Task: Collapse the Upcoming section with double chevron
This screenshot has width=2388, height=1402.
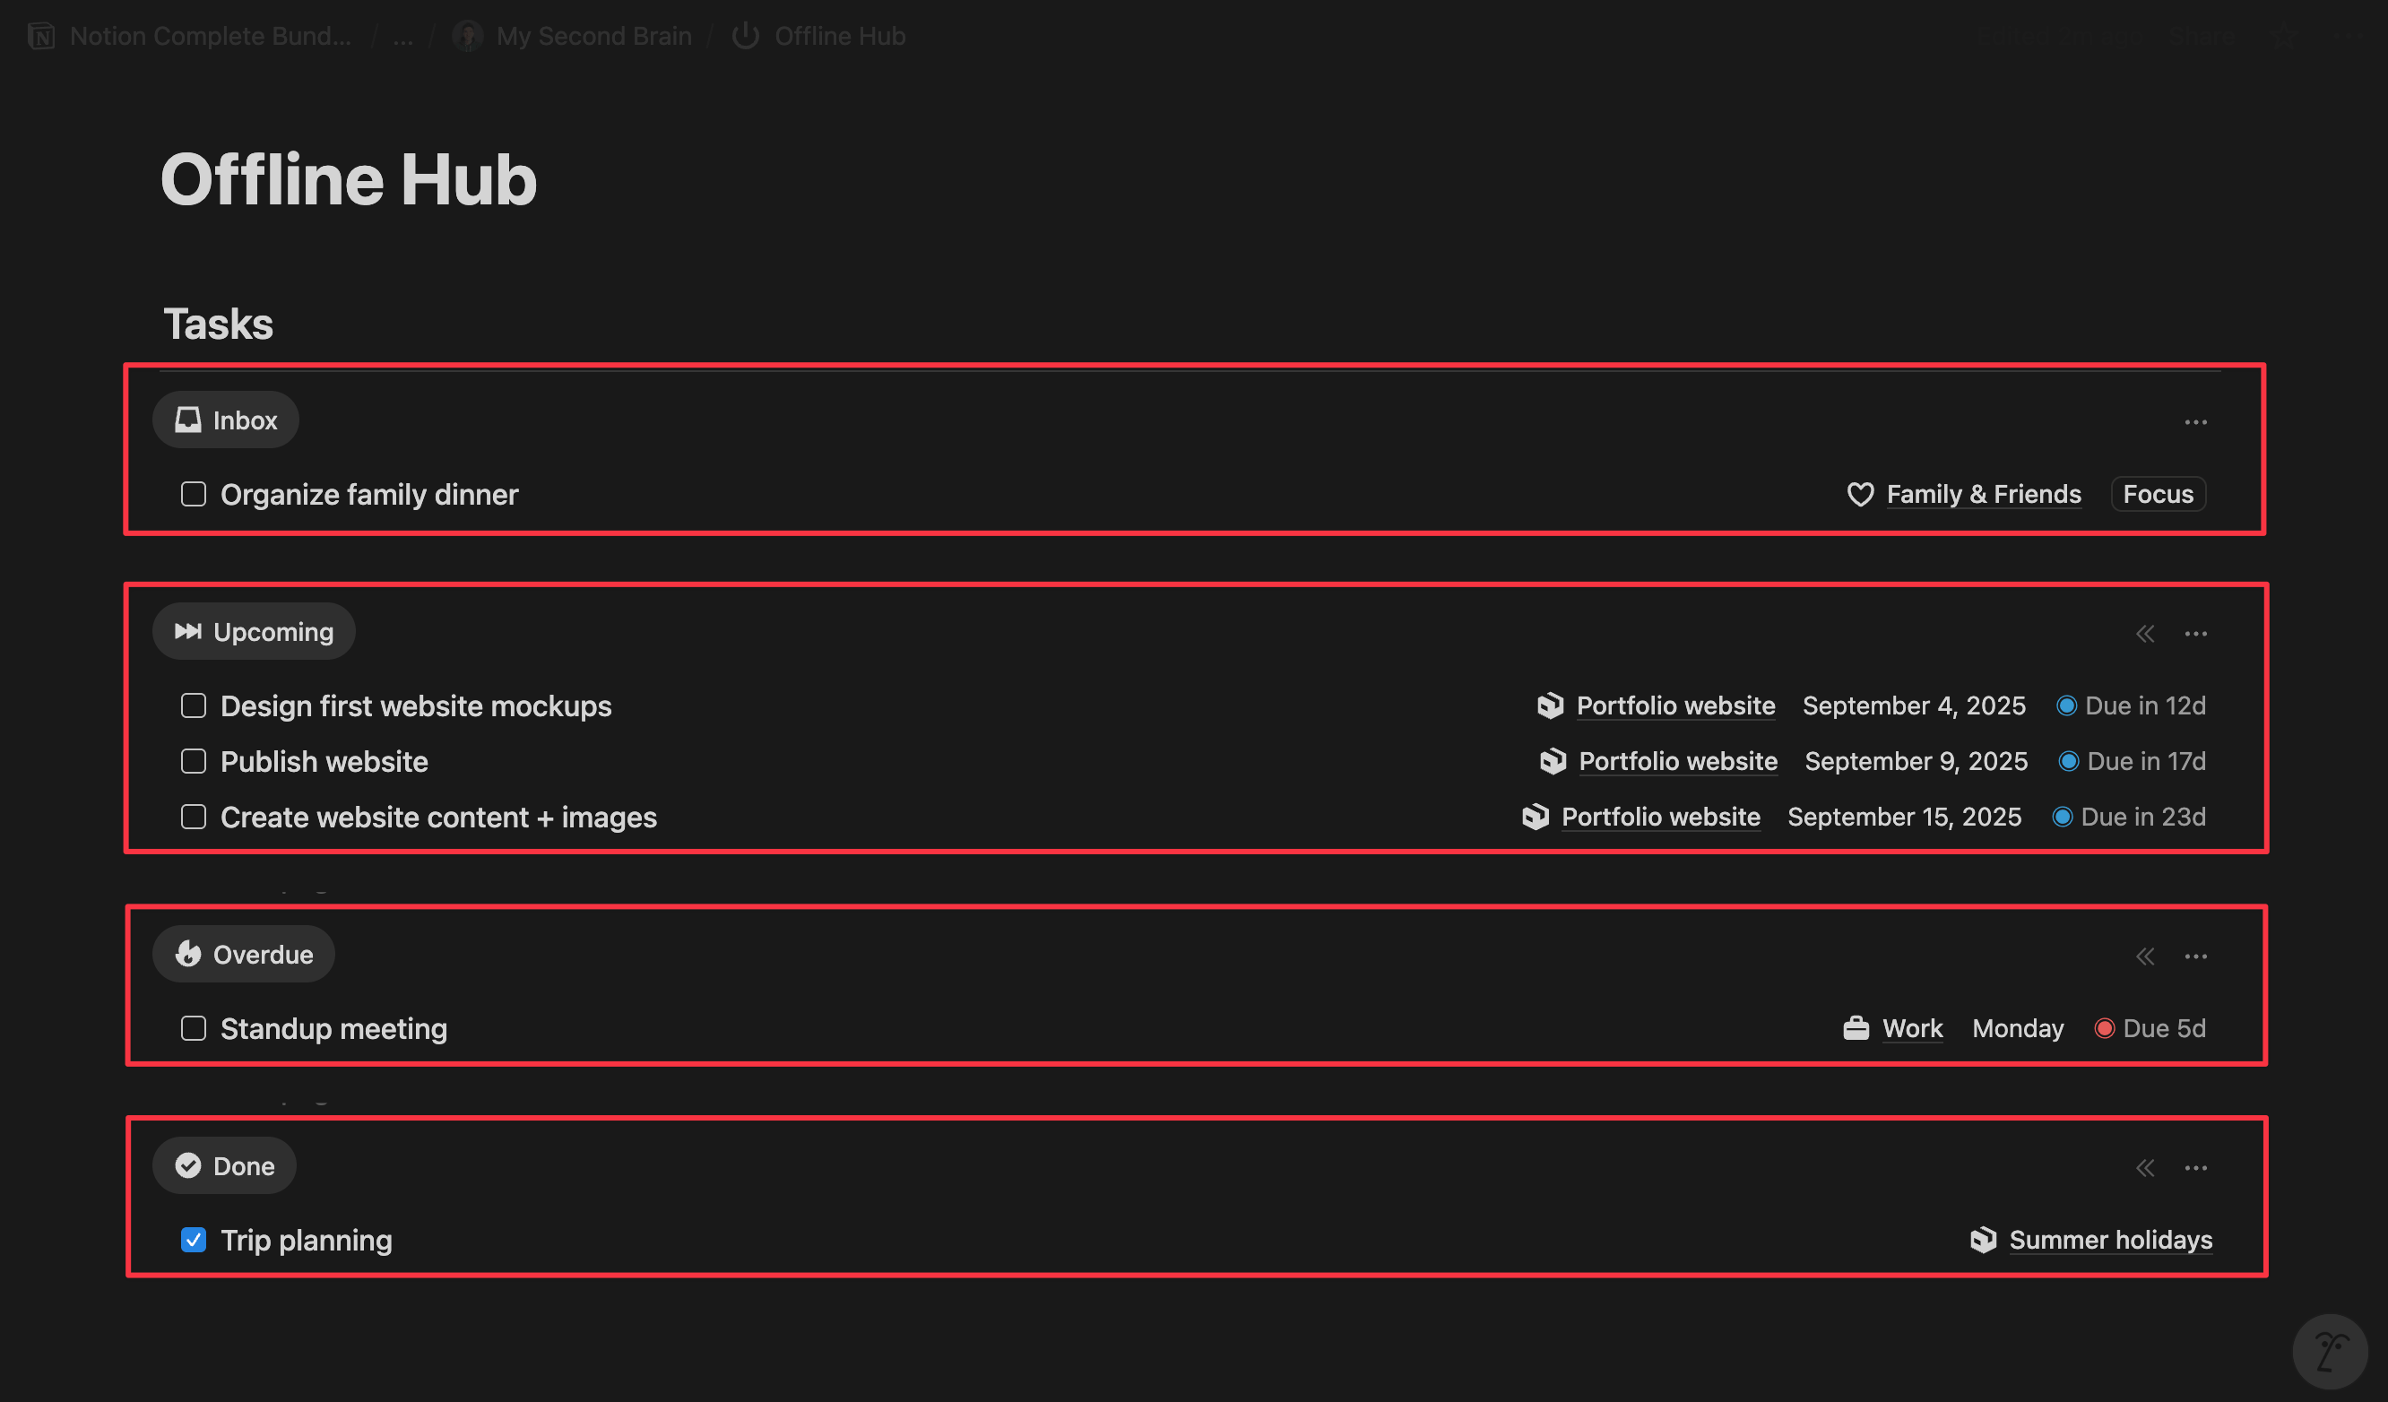Action: click(x=2145, y=633)
